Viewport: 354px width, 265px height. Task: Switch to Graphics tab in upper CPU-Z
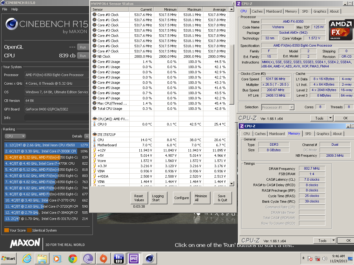point(320,11)
